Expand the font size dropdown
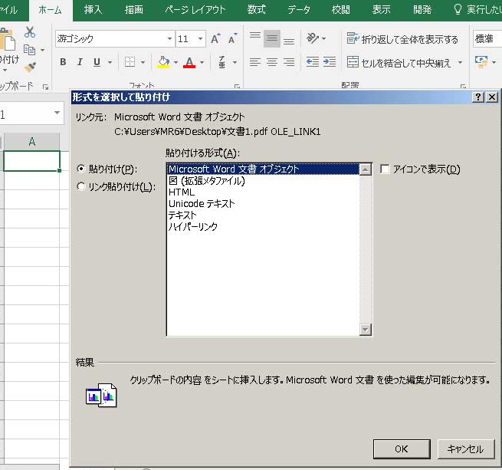Image resolution: width=502 pixels, height=470 pixels. (x=200, y=39)
